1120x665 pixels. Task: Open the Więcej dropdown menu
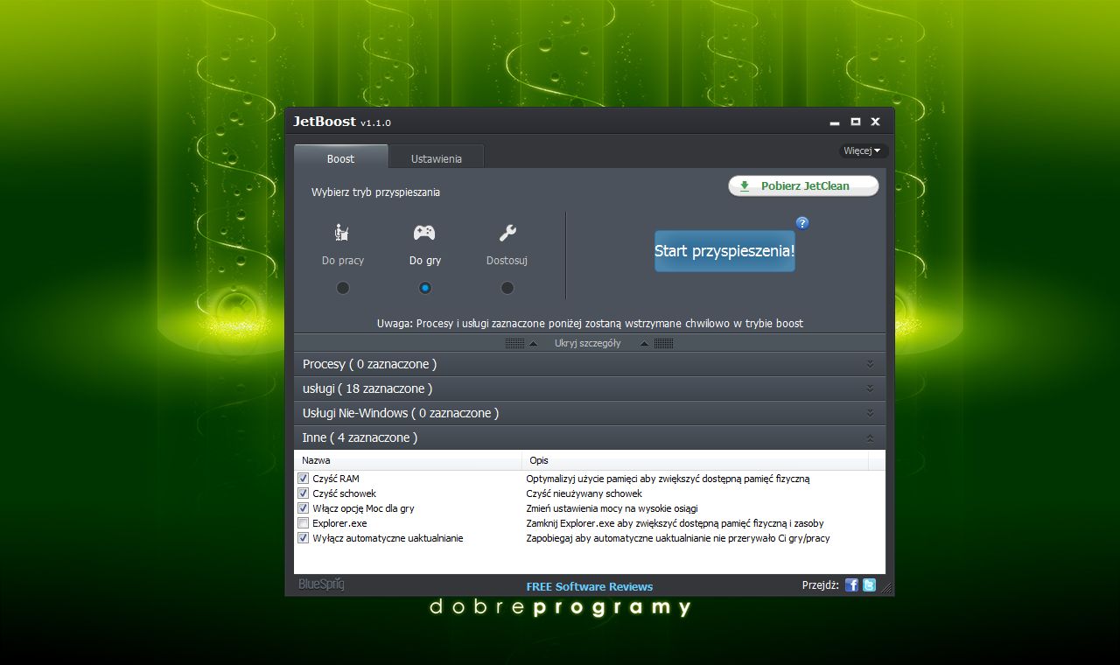coord(863,150)
